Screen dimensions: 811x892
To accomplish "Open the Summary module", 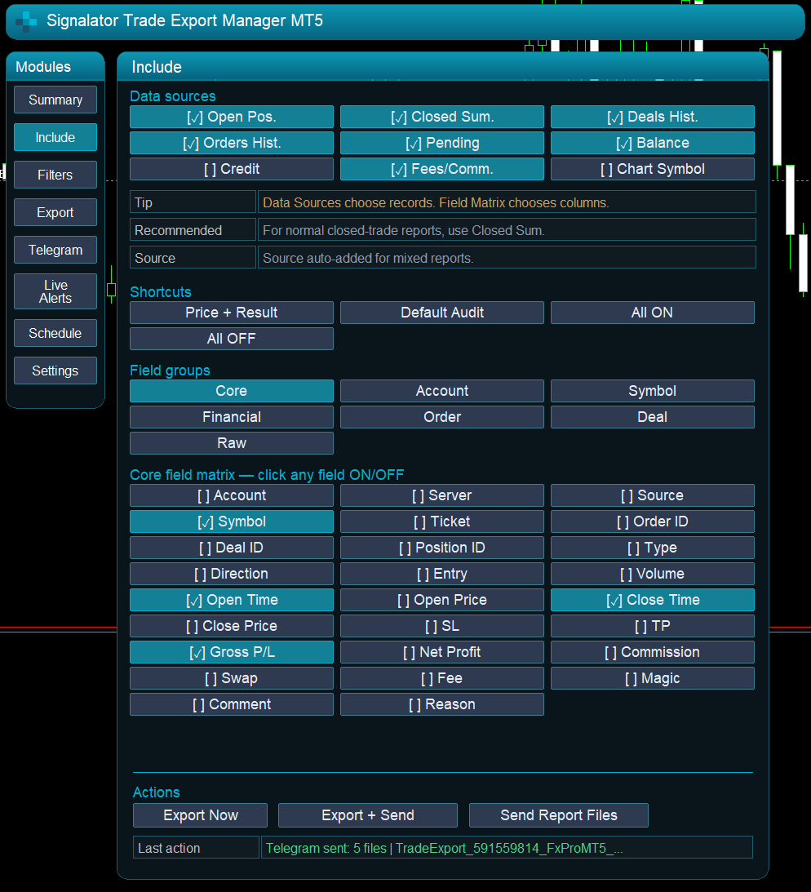I will (55, 100).
